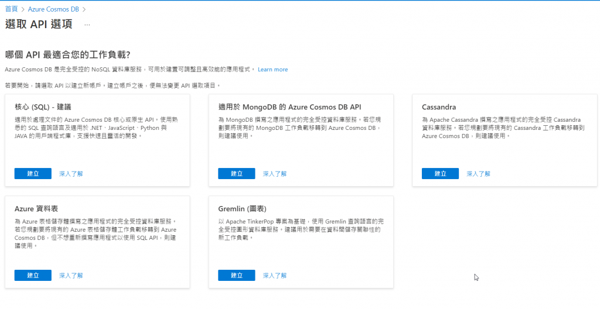The height and width of the screenshot is (309, 600).
Task: Open 深入了解 on the MongoDB API card
Action: (275, 174)
